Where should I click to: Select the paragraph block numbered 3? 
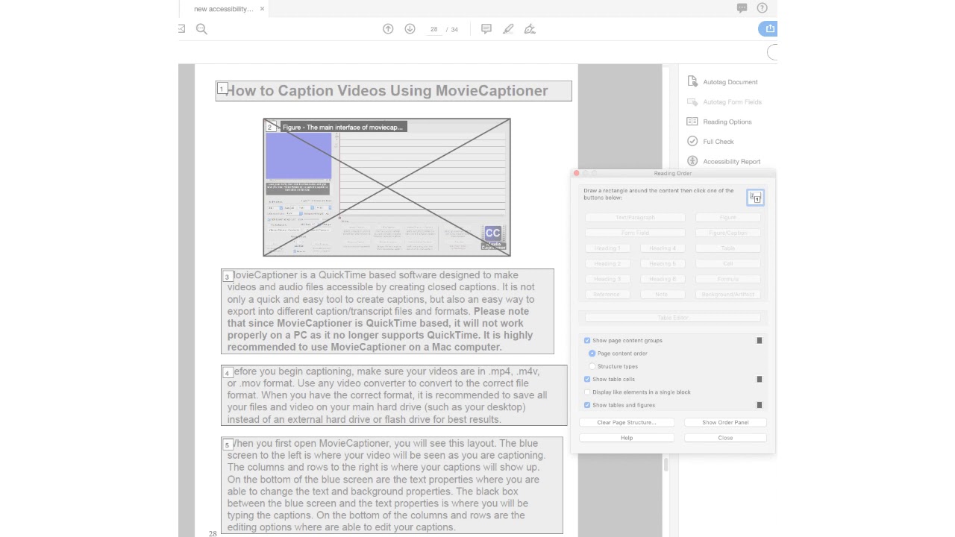point(387,311)
